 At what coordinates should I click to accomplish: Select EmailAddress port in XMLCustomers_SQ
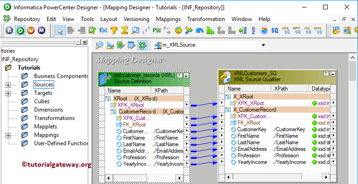(x=252, y=149)
